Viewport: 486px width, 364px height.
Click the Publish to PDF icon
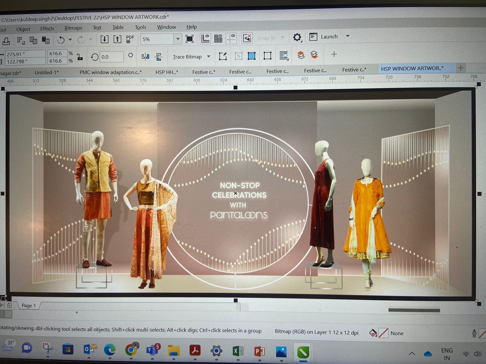tap(130, 39)
